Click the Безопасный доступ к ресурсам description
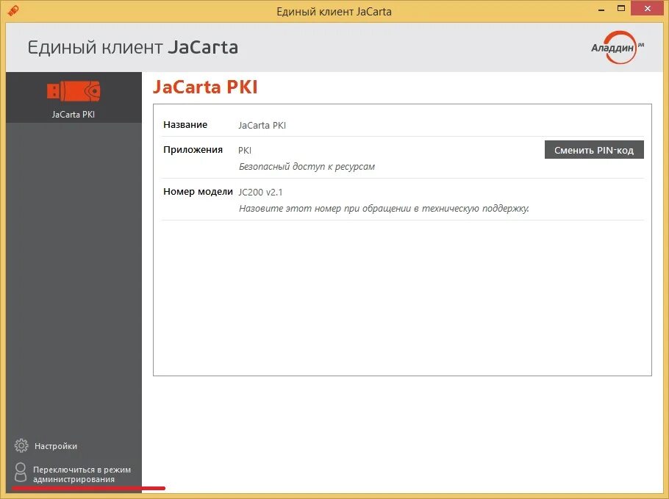 (x=307, y=167)
